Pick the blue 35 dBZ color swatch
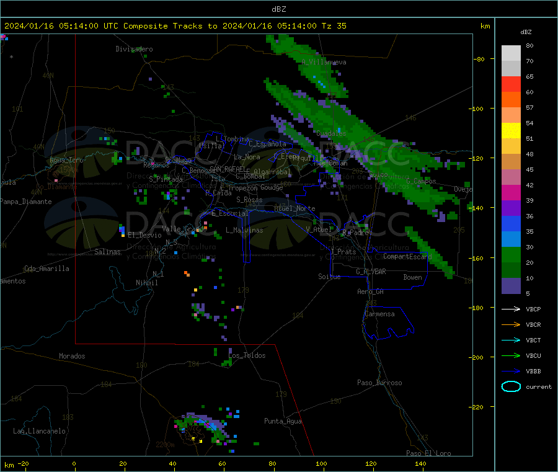Image resolution: width=558 pixels, height=472 pixels. (511, 223)
